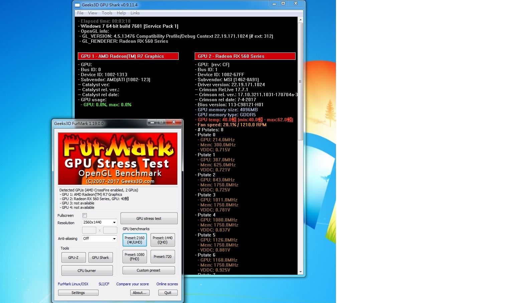
Task: Select the GPU 1 - AMD Radeon(TM) R7 Graphics header
Action: click(x=128, y=56)
